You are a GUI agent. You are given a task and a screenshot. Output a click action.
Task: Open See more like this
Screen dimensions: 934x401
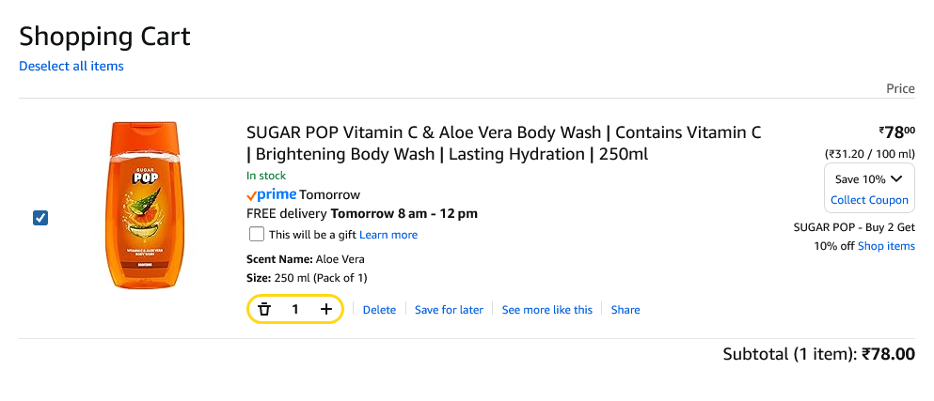click(x=546, y=310)
